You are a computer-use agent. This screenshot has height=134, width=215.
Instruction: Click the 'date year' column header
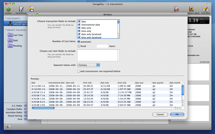[143, 83]
